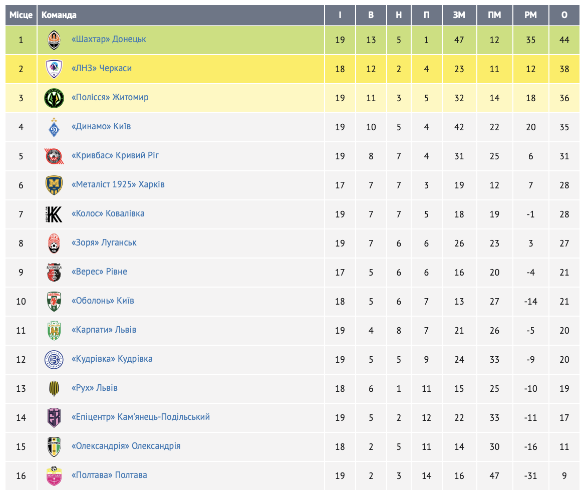Open the «Карпати» Львів team page
Image resolution: width=585 pixels, height=495 pixels.
click(x=104, y=330)
